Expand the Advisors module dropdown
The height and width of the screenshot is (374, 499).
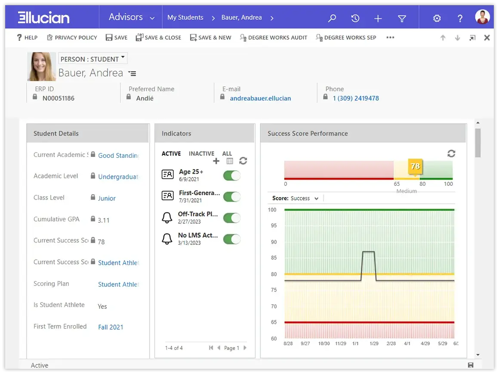pos(152,18)
